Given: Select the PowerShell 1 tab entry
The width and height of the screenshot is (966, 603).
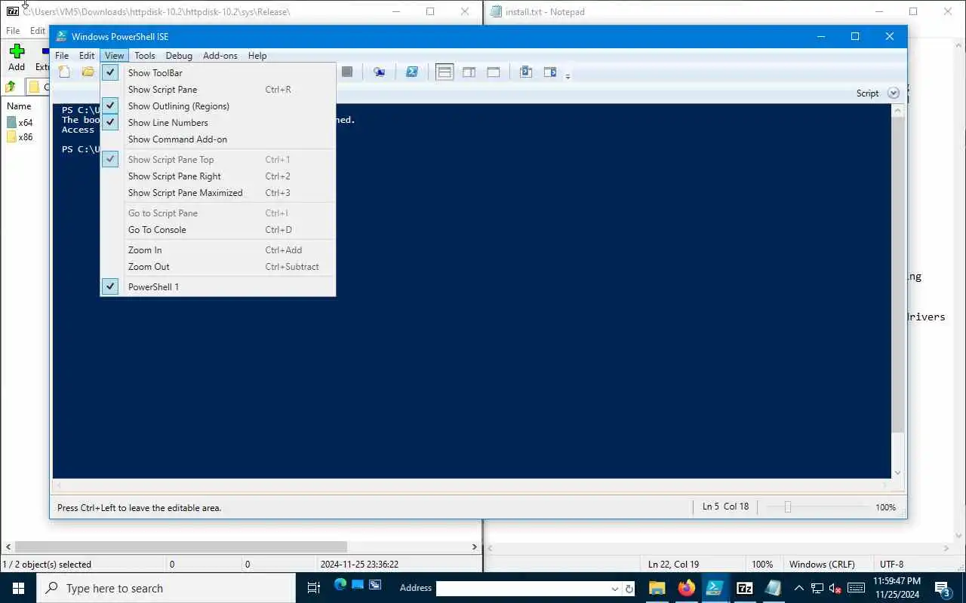Looking at the screenshot, I should click(x=217, y=287).
